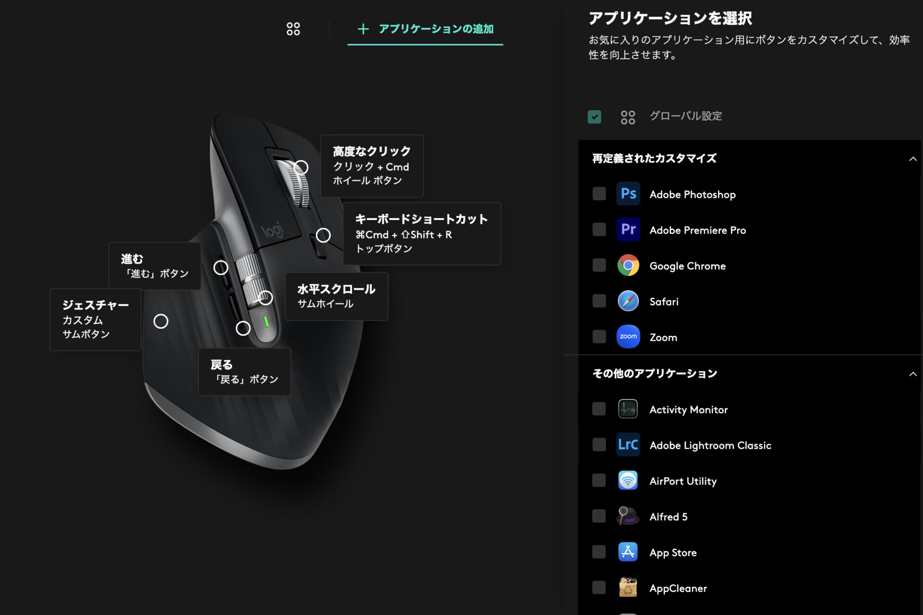This screenshot has height=615, width=923.
Task: Click the four-circle icon next to グローバル設定
Action: click(628, 117)
